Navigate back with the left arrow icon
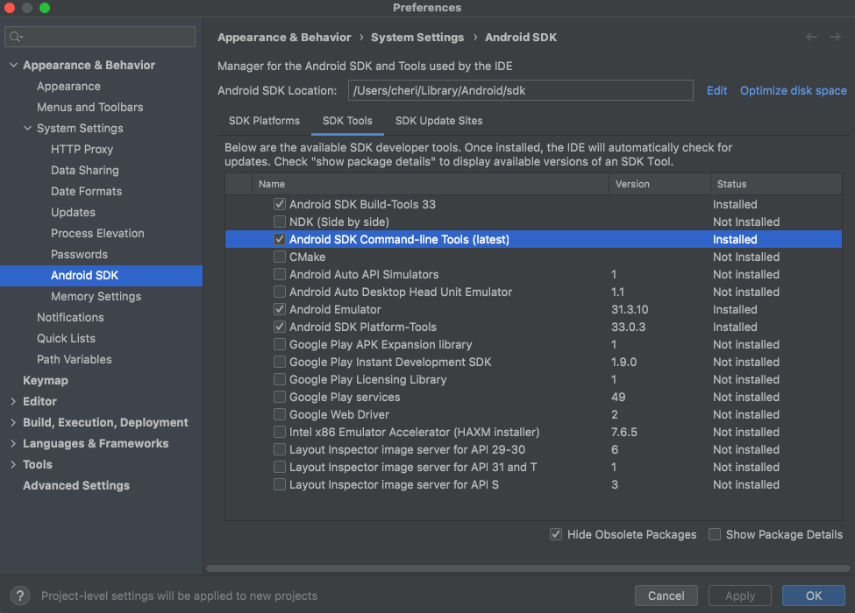The height and width of the screenshot is (613, 855). click(811, 37)
